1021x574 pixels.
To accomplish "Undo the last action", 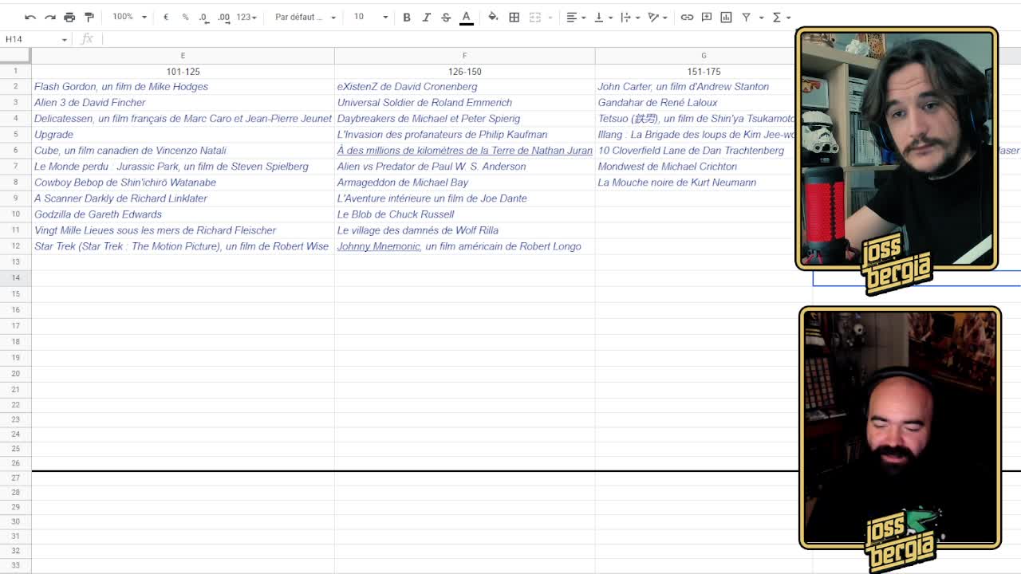I will [x=30, y=17].
